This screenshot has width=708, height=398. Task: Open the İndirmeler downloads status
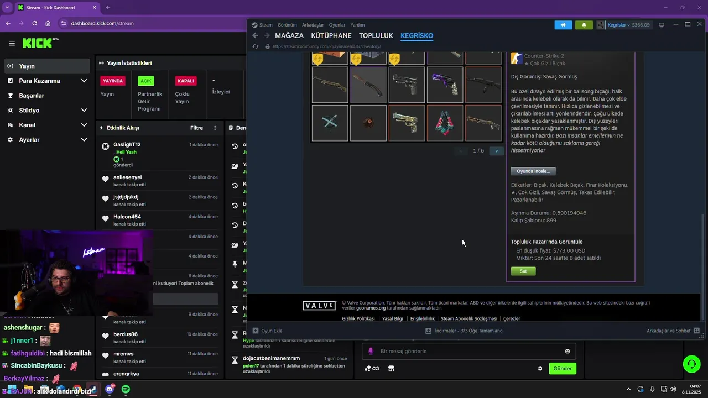click(x=465, y=331)
